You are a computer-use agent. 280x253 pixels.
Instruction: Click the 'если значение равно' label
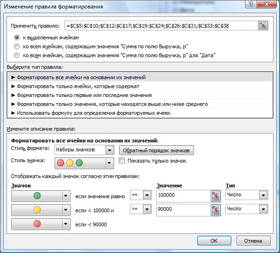[x=100, y=196]
